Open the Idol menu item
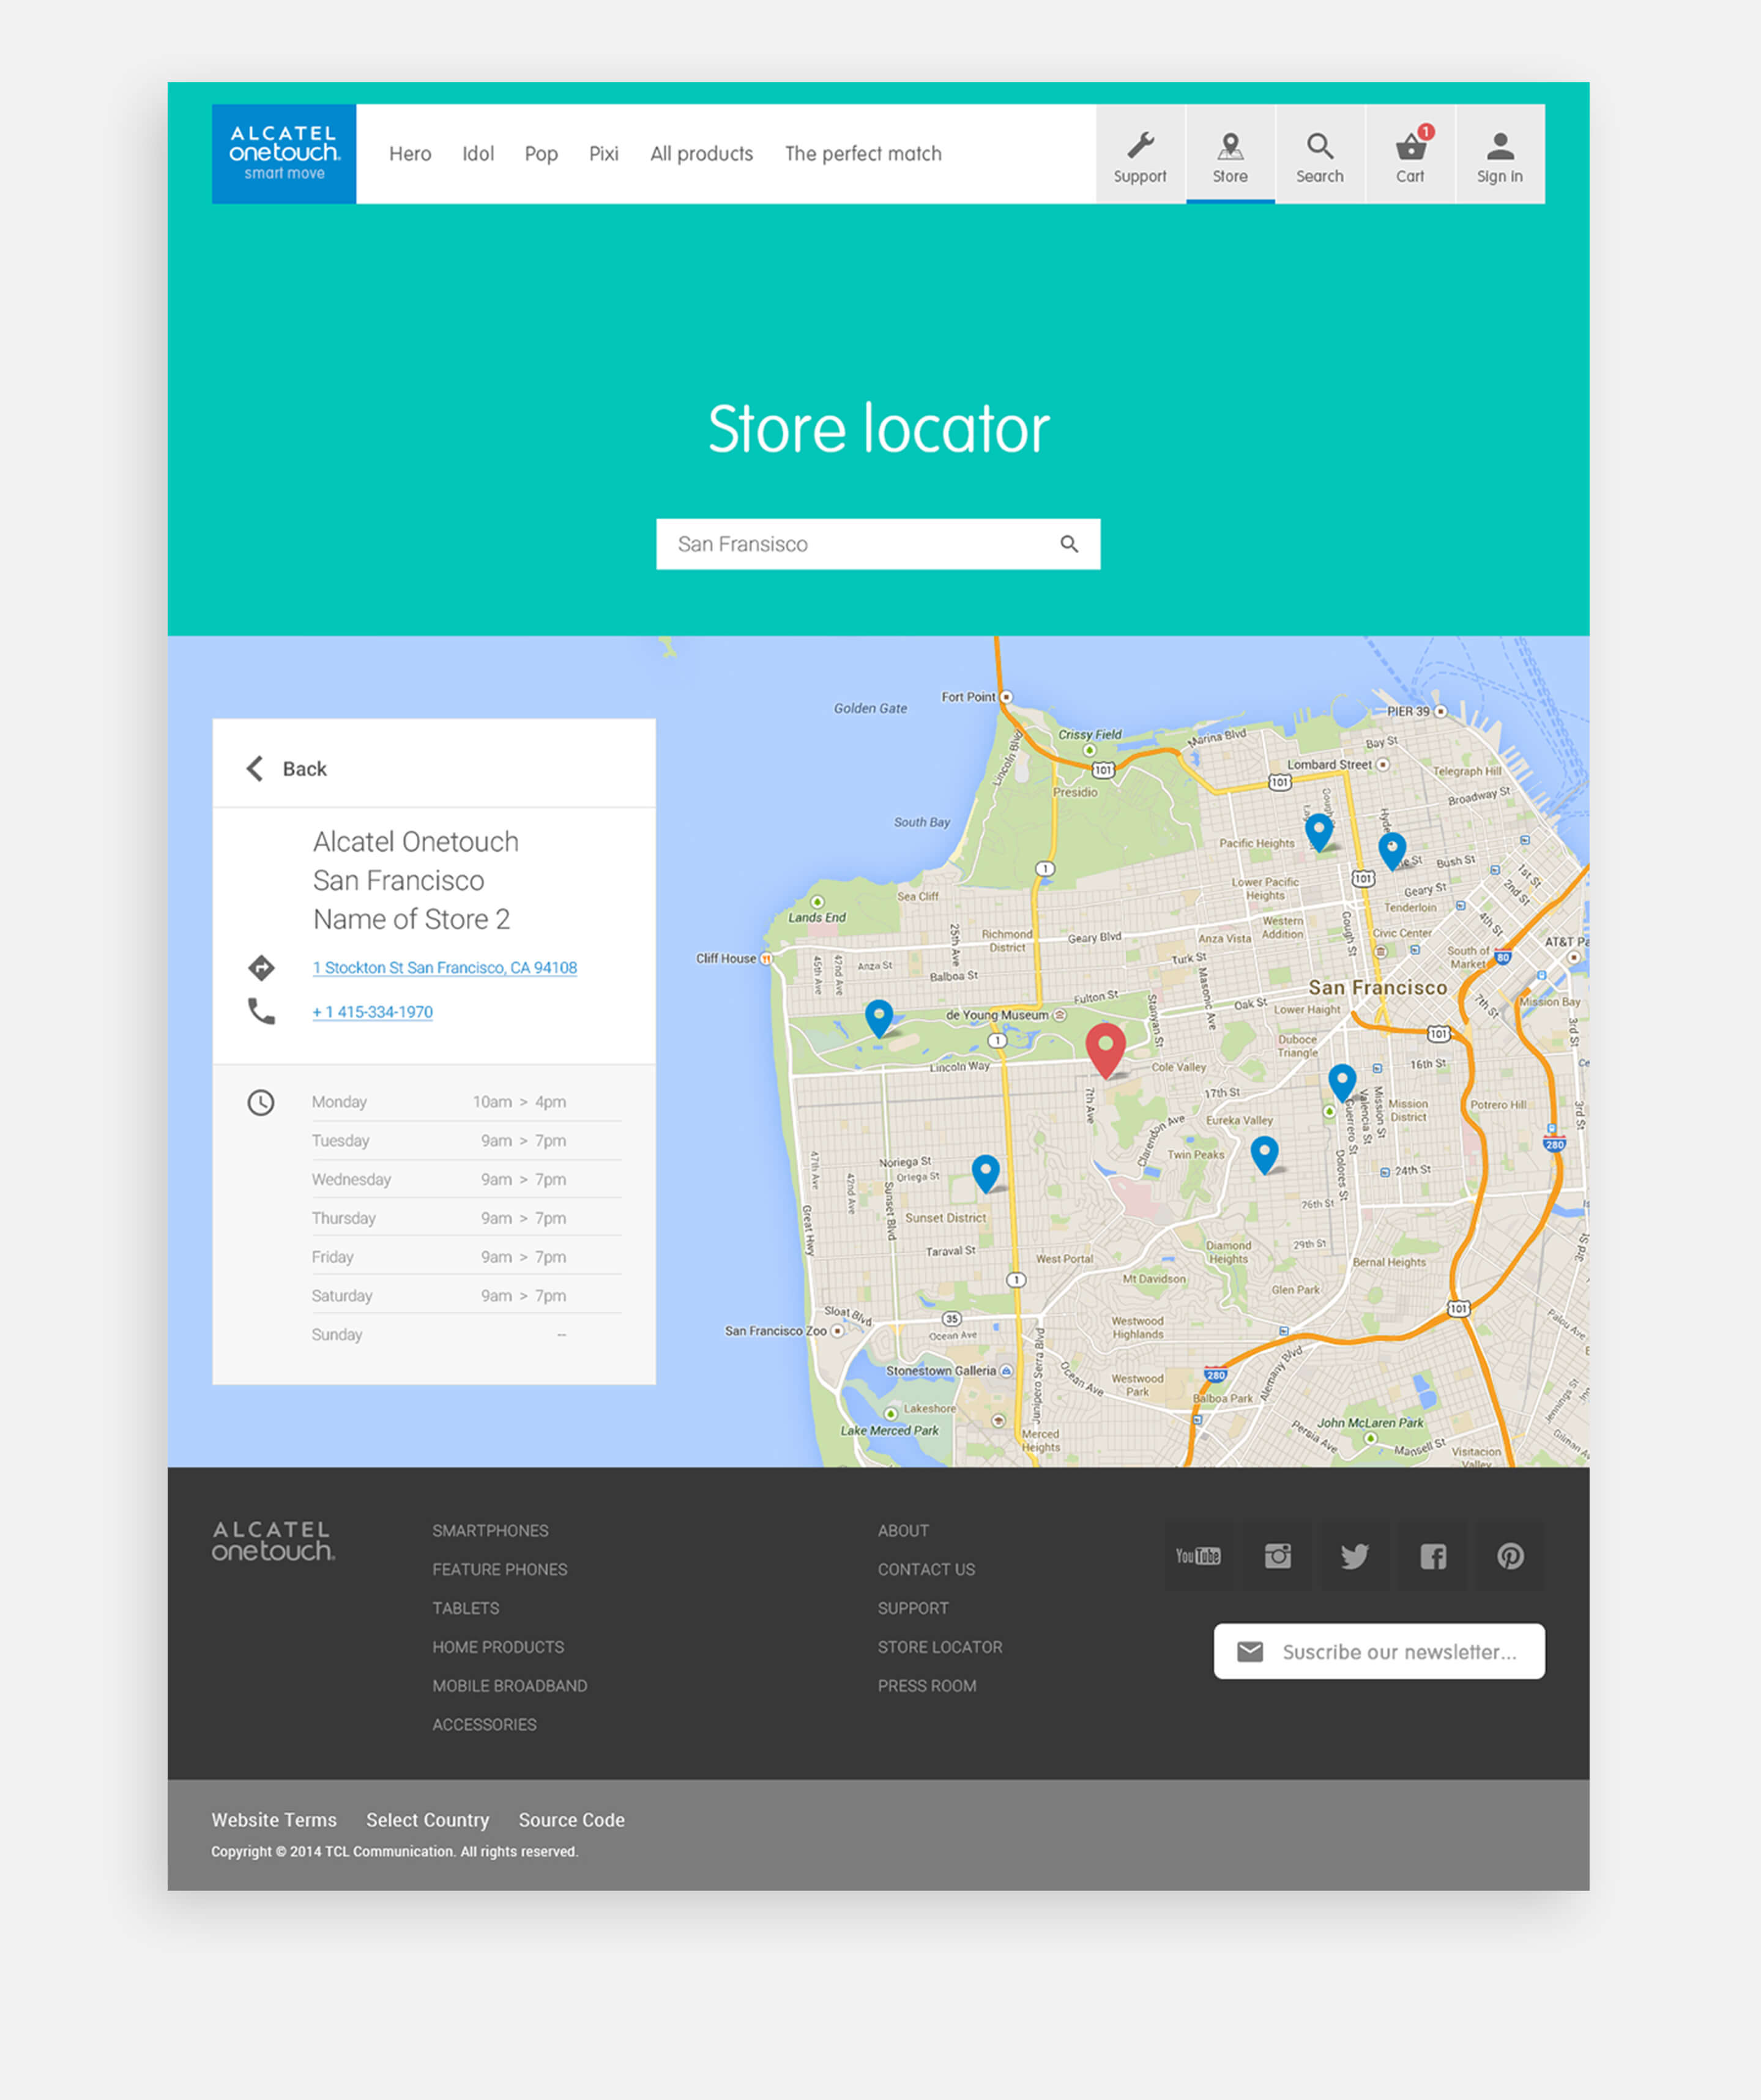The height and width of the screenshot is (2100, 1761). coord(478,154)
